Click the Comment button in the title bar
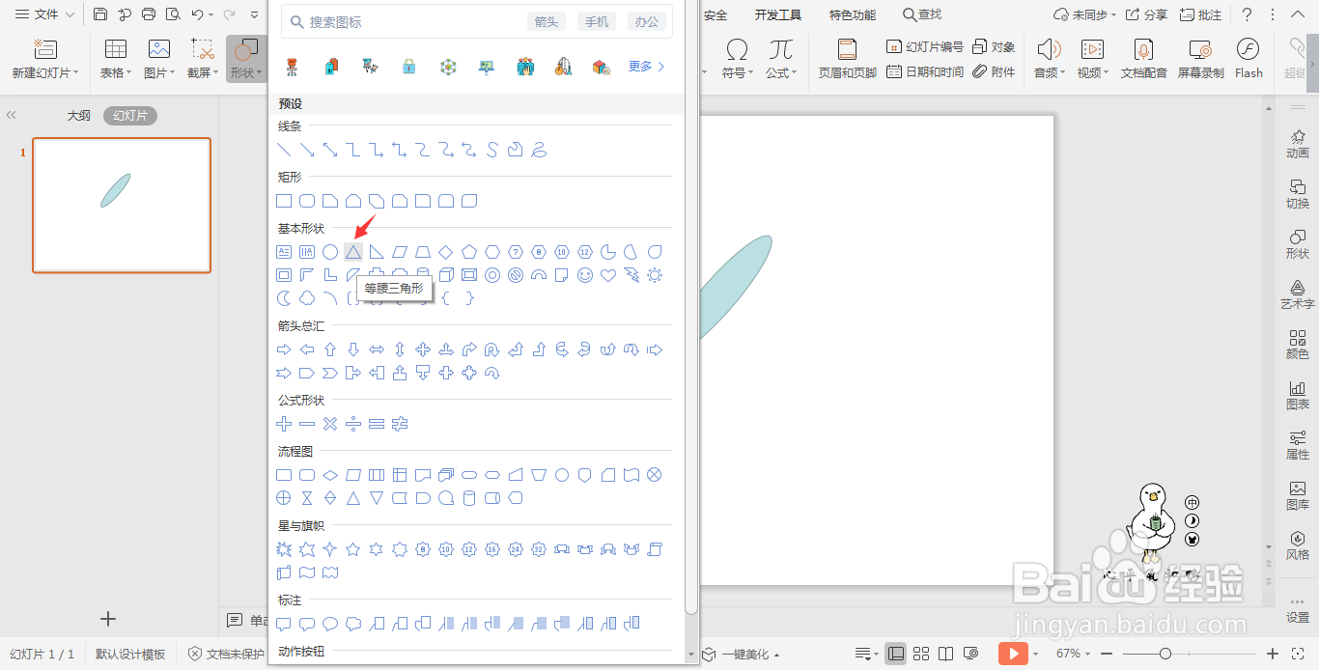This screenshot has width=1319, height=670. [1200, 14]
